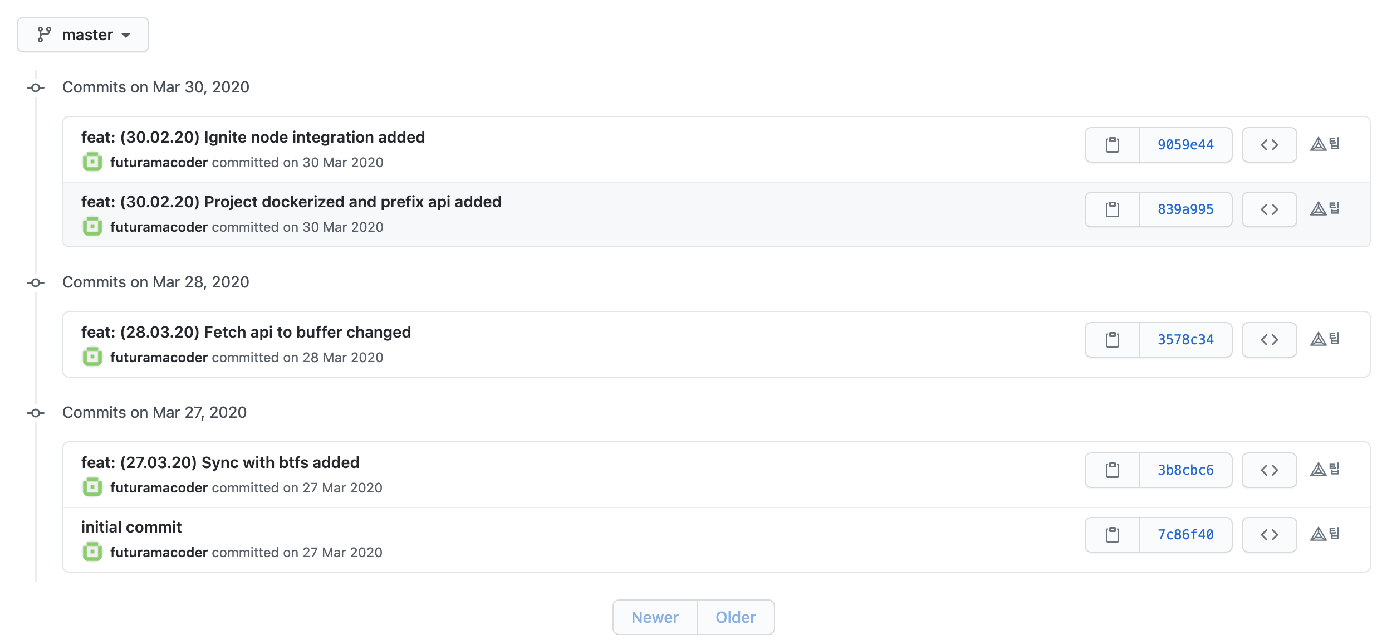The width and height of the screenshot is (1382, 644).
Task: Browse repository at commit 3b8cbc6
Action: [1269, 470]
